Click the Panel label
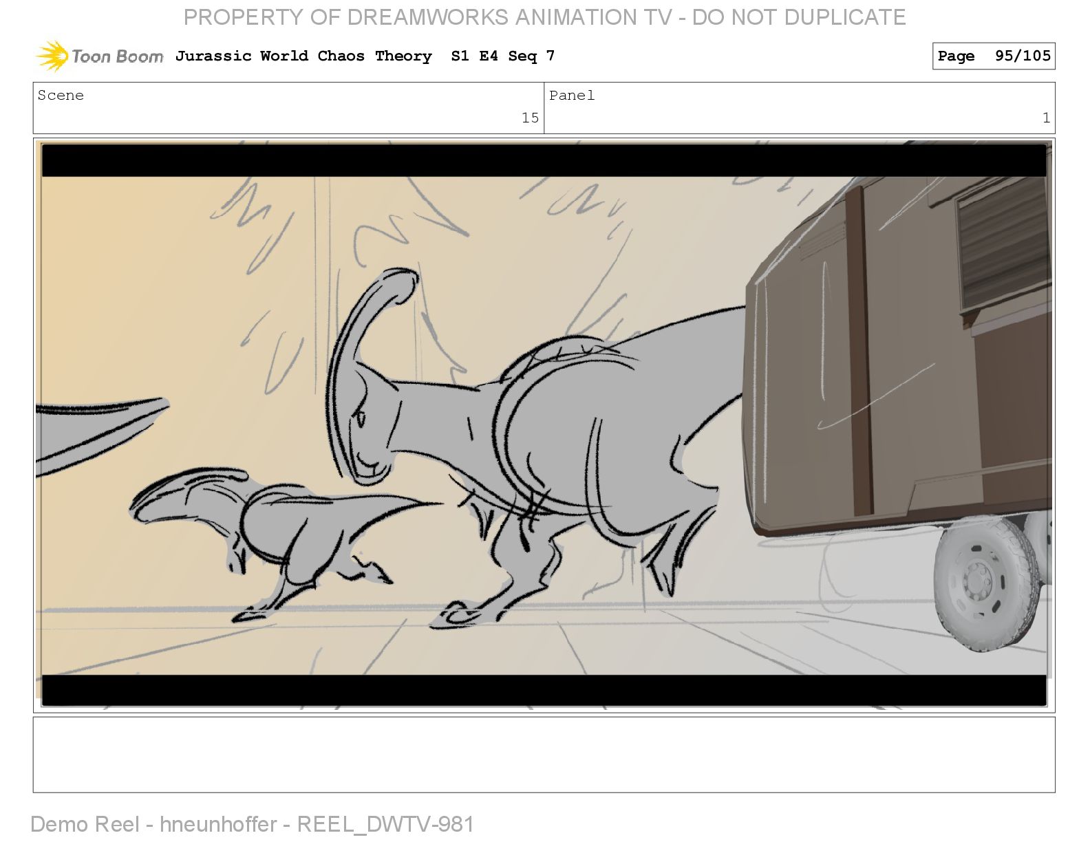The width and height of the screenshot is (1090, 842). click(x=572, y=95)
